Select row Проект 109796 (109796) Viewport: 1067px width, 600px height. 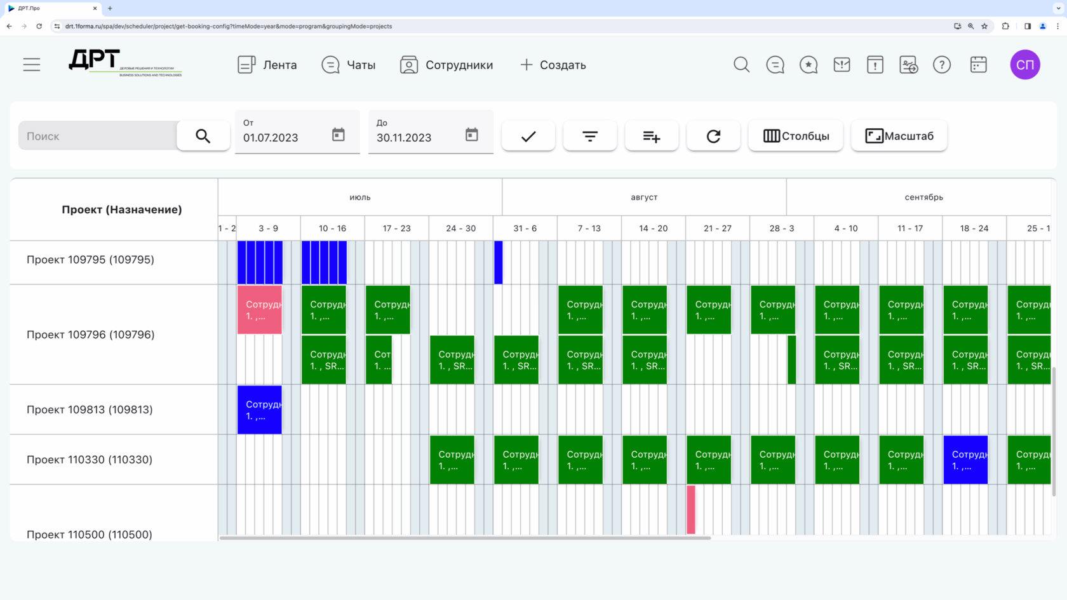[x=114, y=335]
